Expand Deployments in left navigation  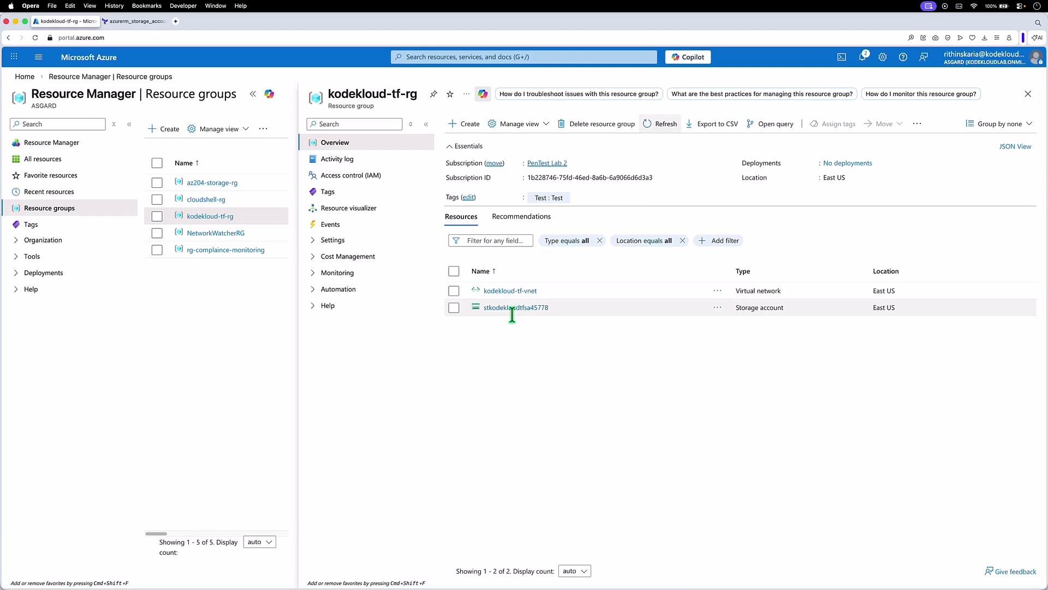click(16, 273)
